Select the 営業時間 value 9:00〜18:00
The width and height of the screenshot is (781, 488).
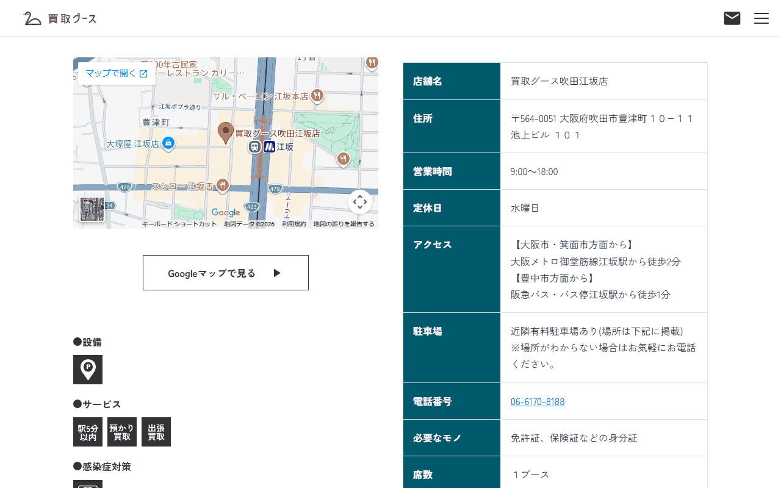click(534, 171)
